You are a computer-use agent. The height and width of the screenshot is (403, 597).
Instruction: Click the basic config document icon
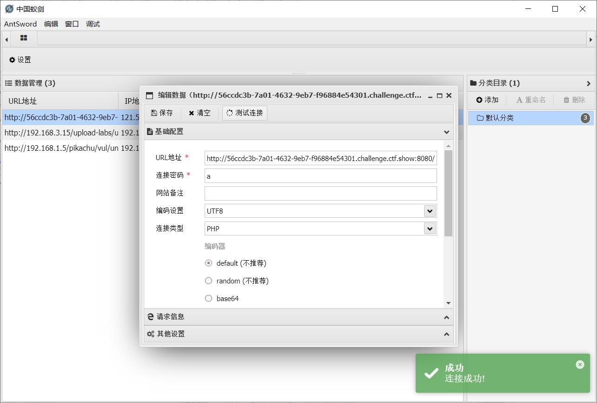tap(150, 132)
